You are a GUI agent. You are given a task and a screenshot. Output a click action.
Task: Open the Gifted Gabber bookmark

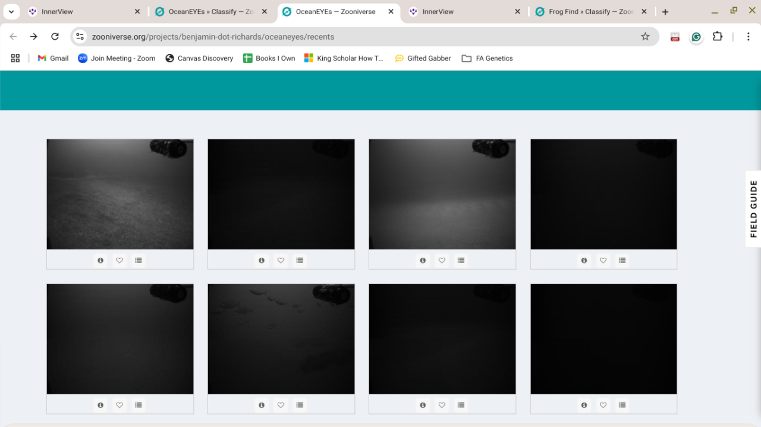click(x=423, y=58)
